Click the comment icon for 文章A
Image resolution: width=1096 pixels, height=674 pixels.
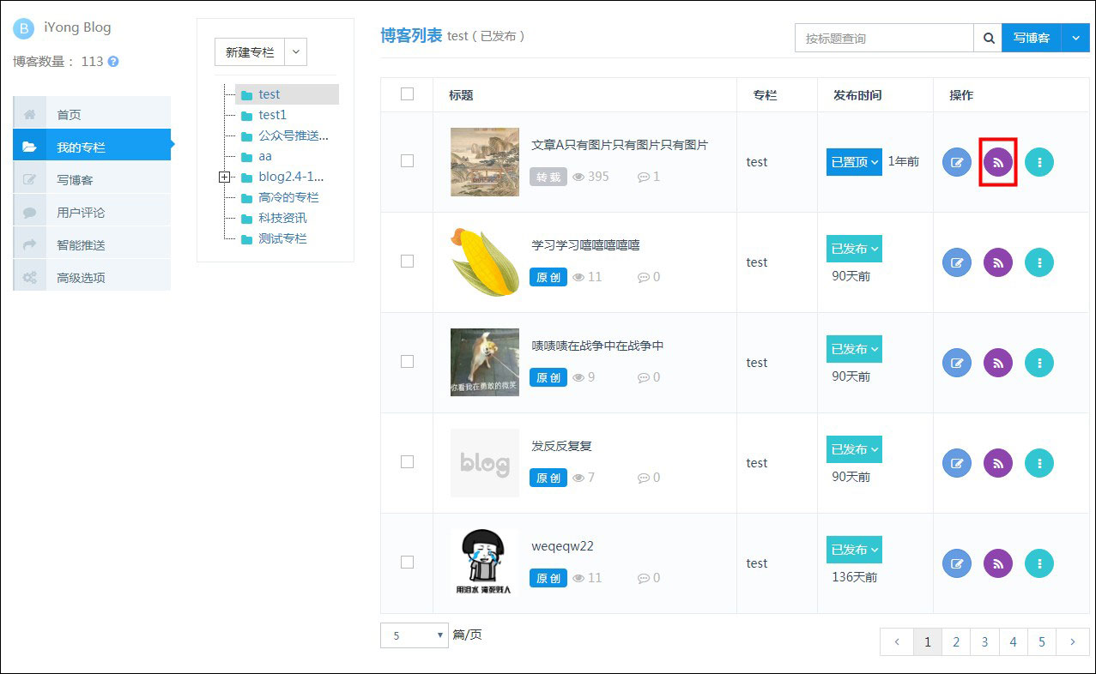(644, 177)
